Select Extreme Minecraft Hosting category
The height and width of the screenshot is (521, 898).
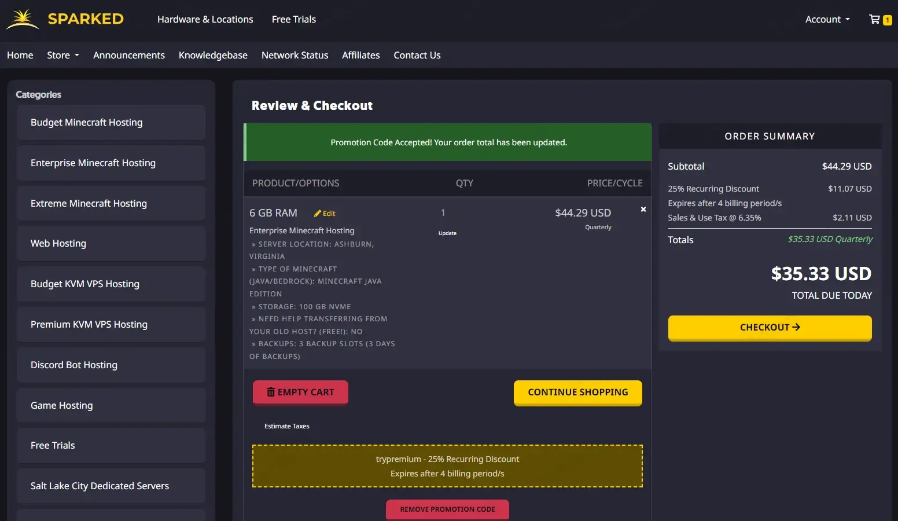pyautogui.click(x=111, y=203)
